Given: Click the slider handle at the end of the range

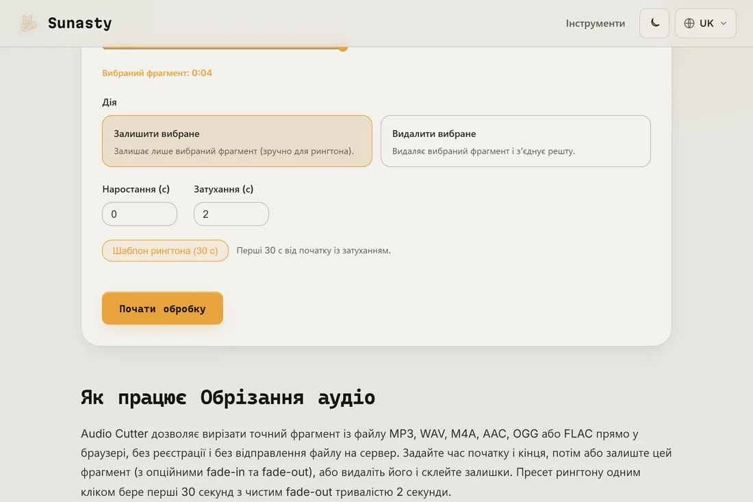Looking at the screenshot, I should click(x=342, y=47).
